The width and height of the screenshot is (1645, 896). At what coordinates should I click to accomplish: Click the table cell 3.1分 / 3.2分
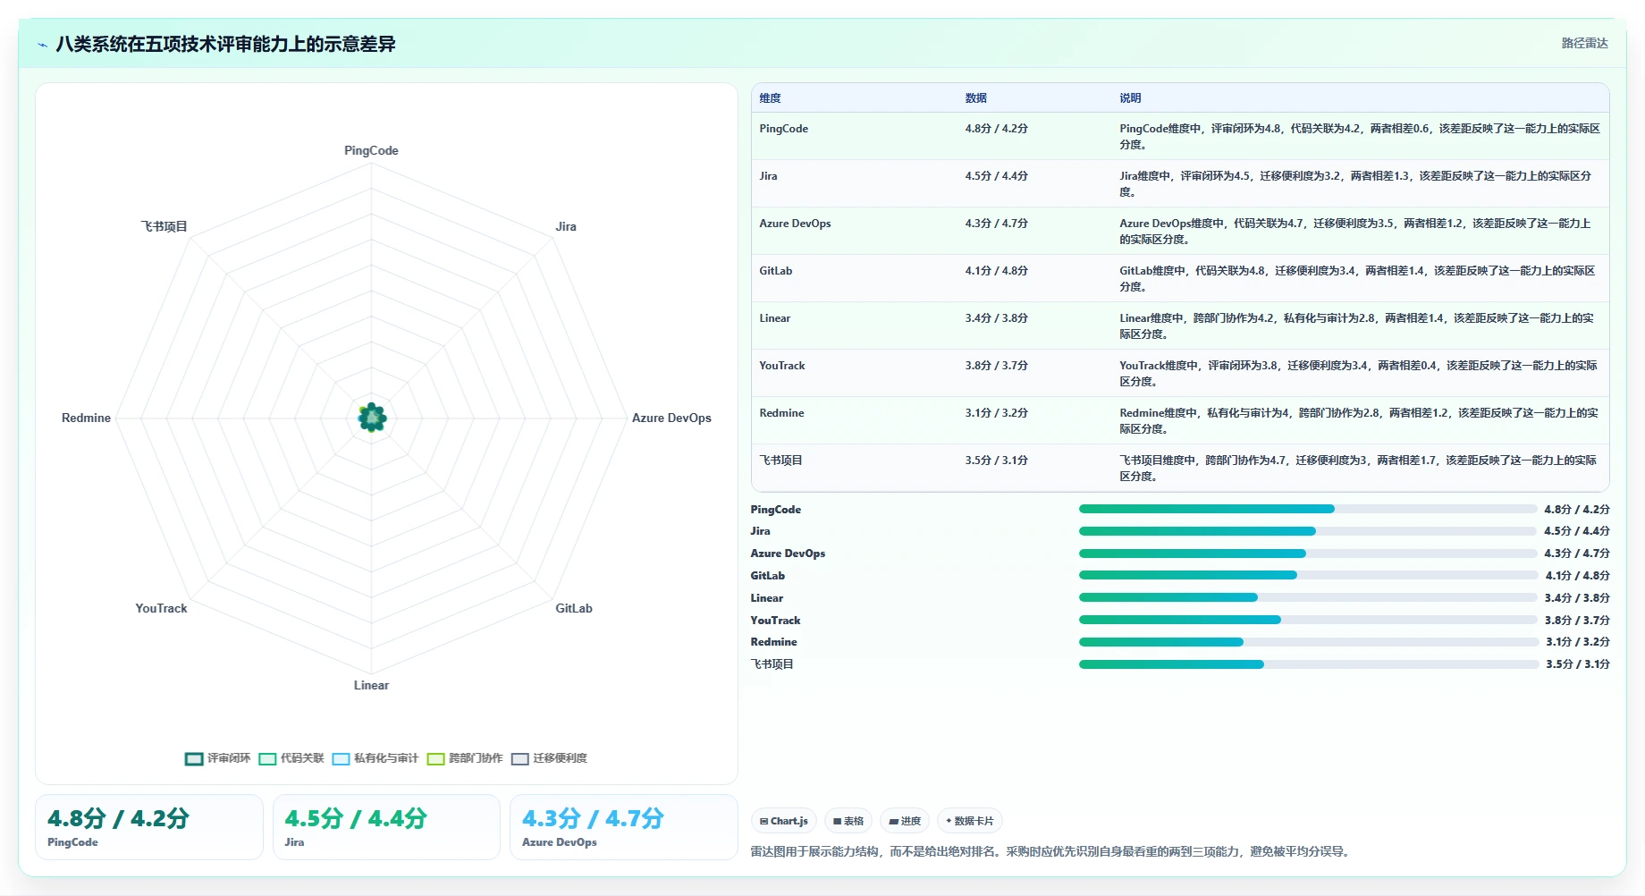[x=996, y=413]
